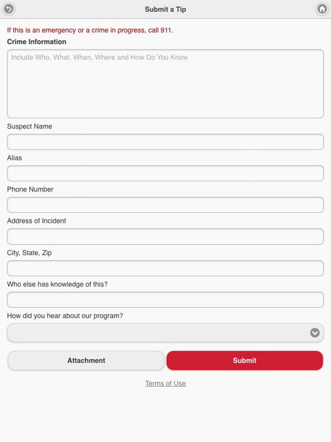The height and width of the screenshot is (442, 331).
Task: Go back using the top-left arrow icon
Action: (9, 9)
